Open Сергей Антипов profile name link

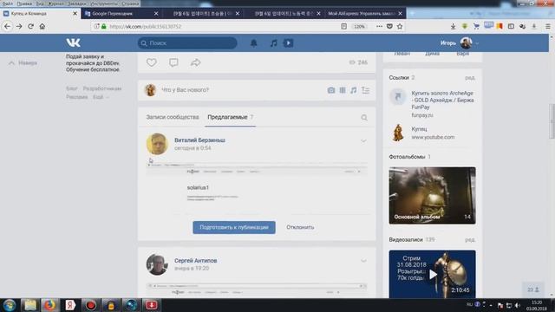pyautogui.click(x=195, y=260)
